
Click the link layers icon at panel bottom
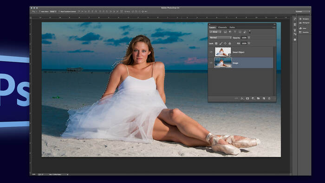(236, 98)
